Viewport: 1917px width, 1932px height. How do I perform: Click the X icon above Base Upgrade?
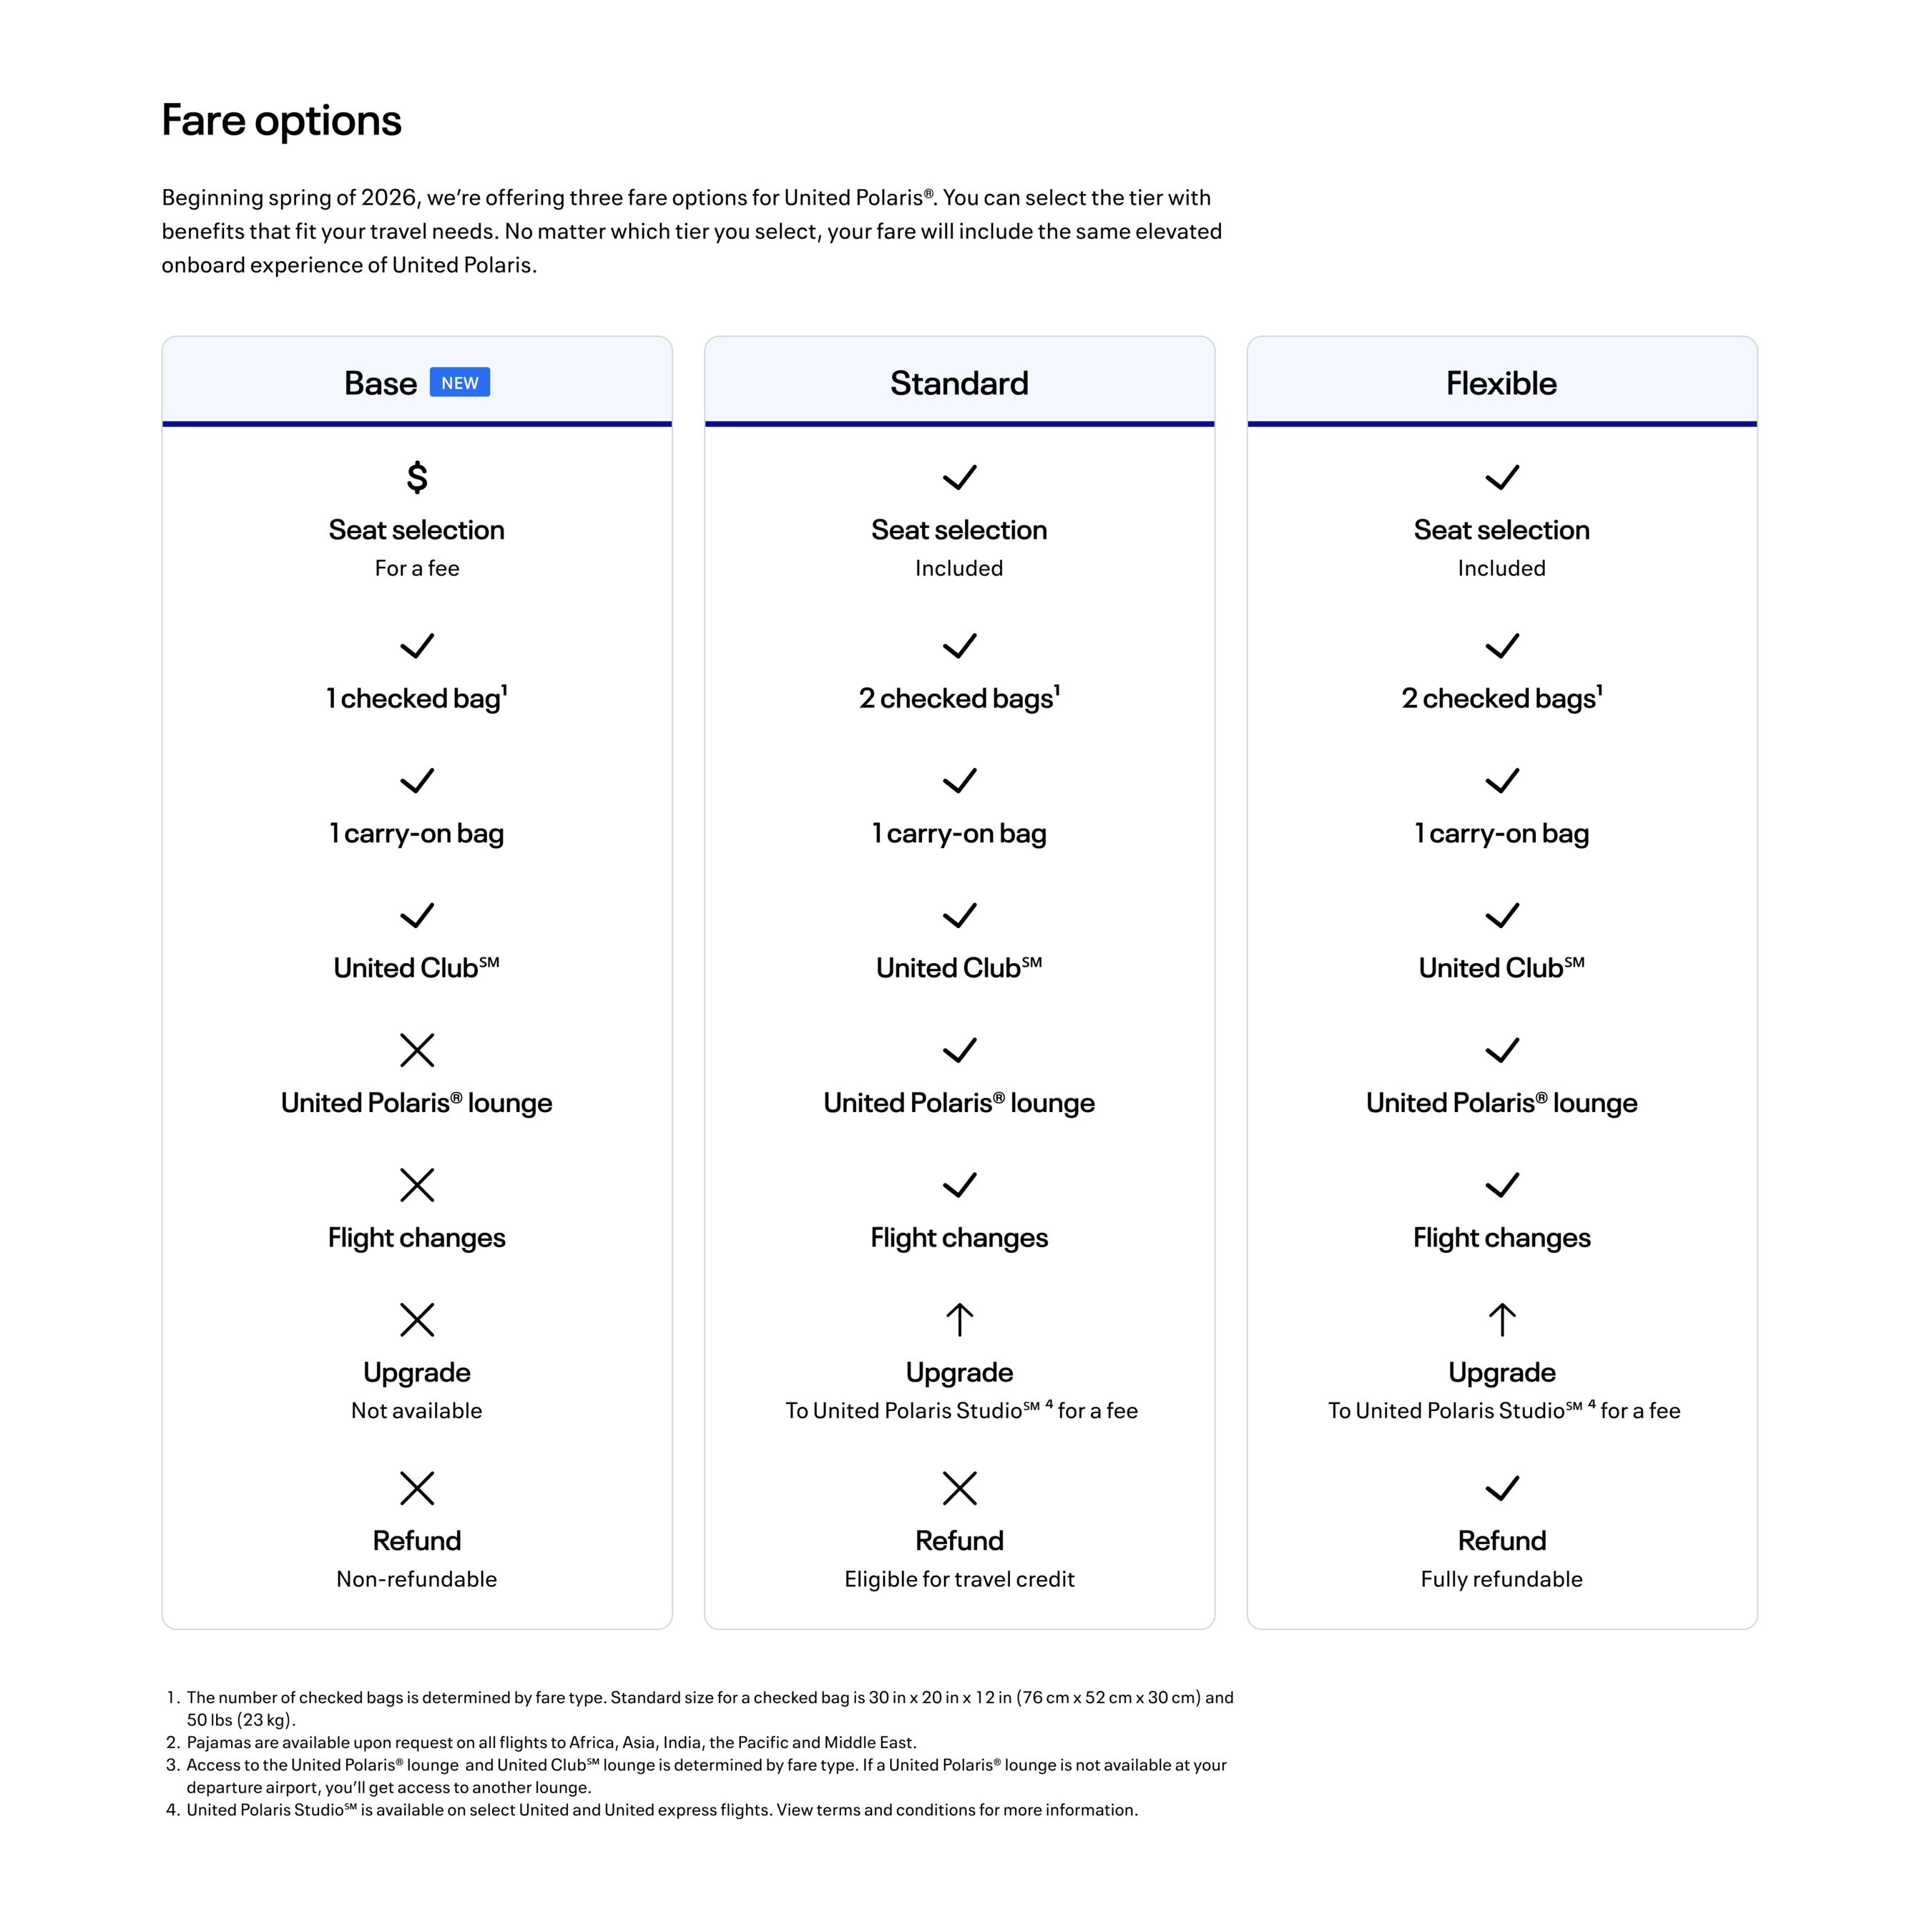417,1320
